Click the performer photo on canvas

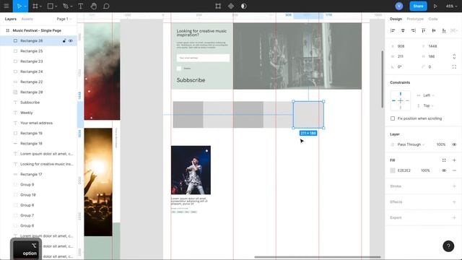[191, 170]
